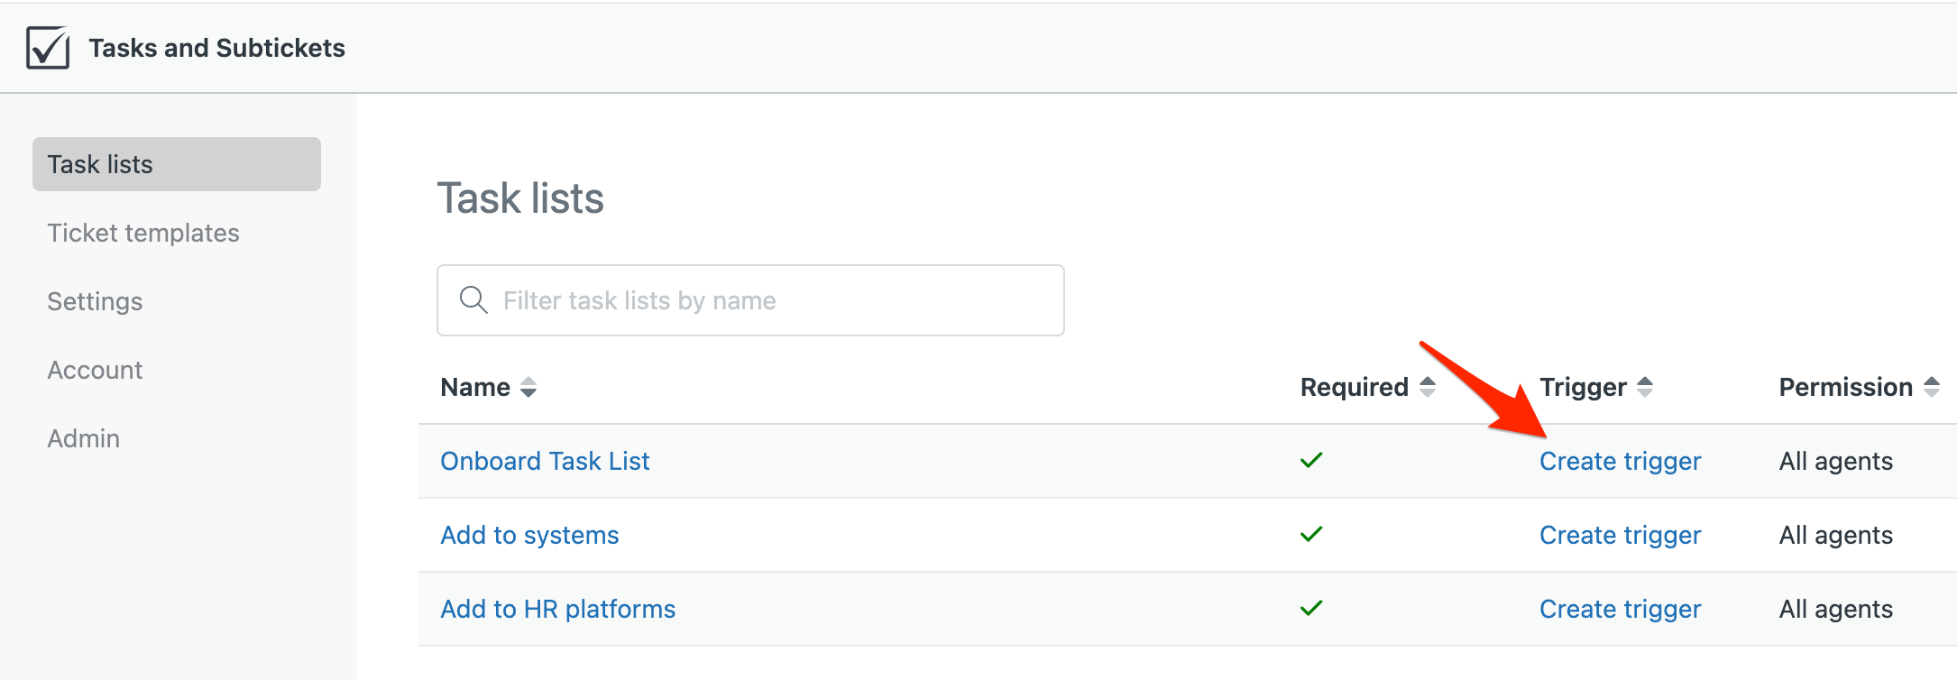Viewport: 1957px width, 680px height.
Task: Click the Required checkmark for Add to HR platforms
Action: (1311, 608)
